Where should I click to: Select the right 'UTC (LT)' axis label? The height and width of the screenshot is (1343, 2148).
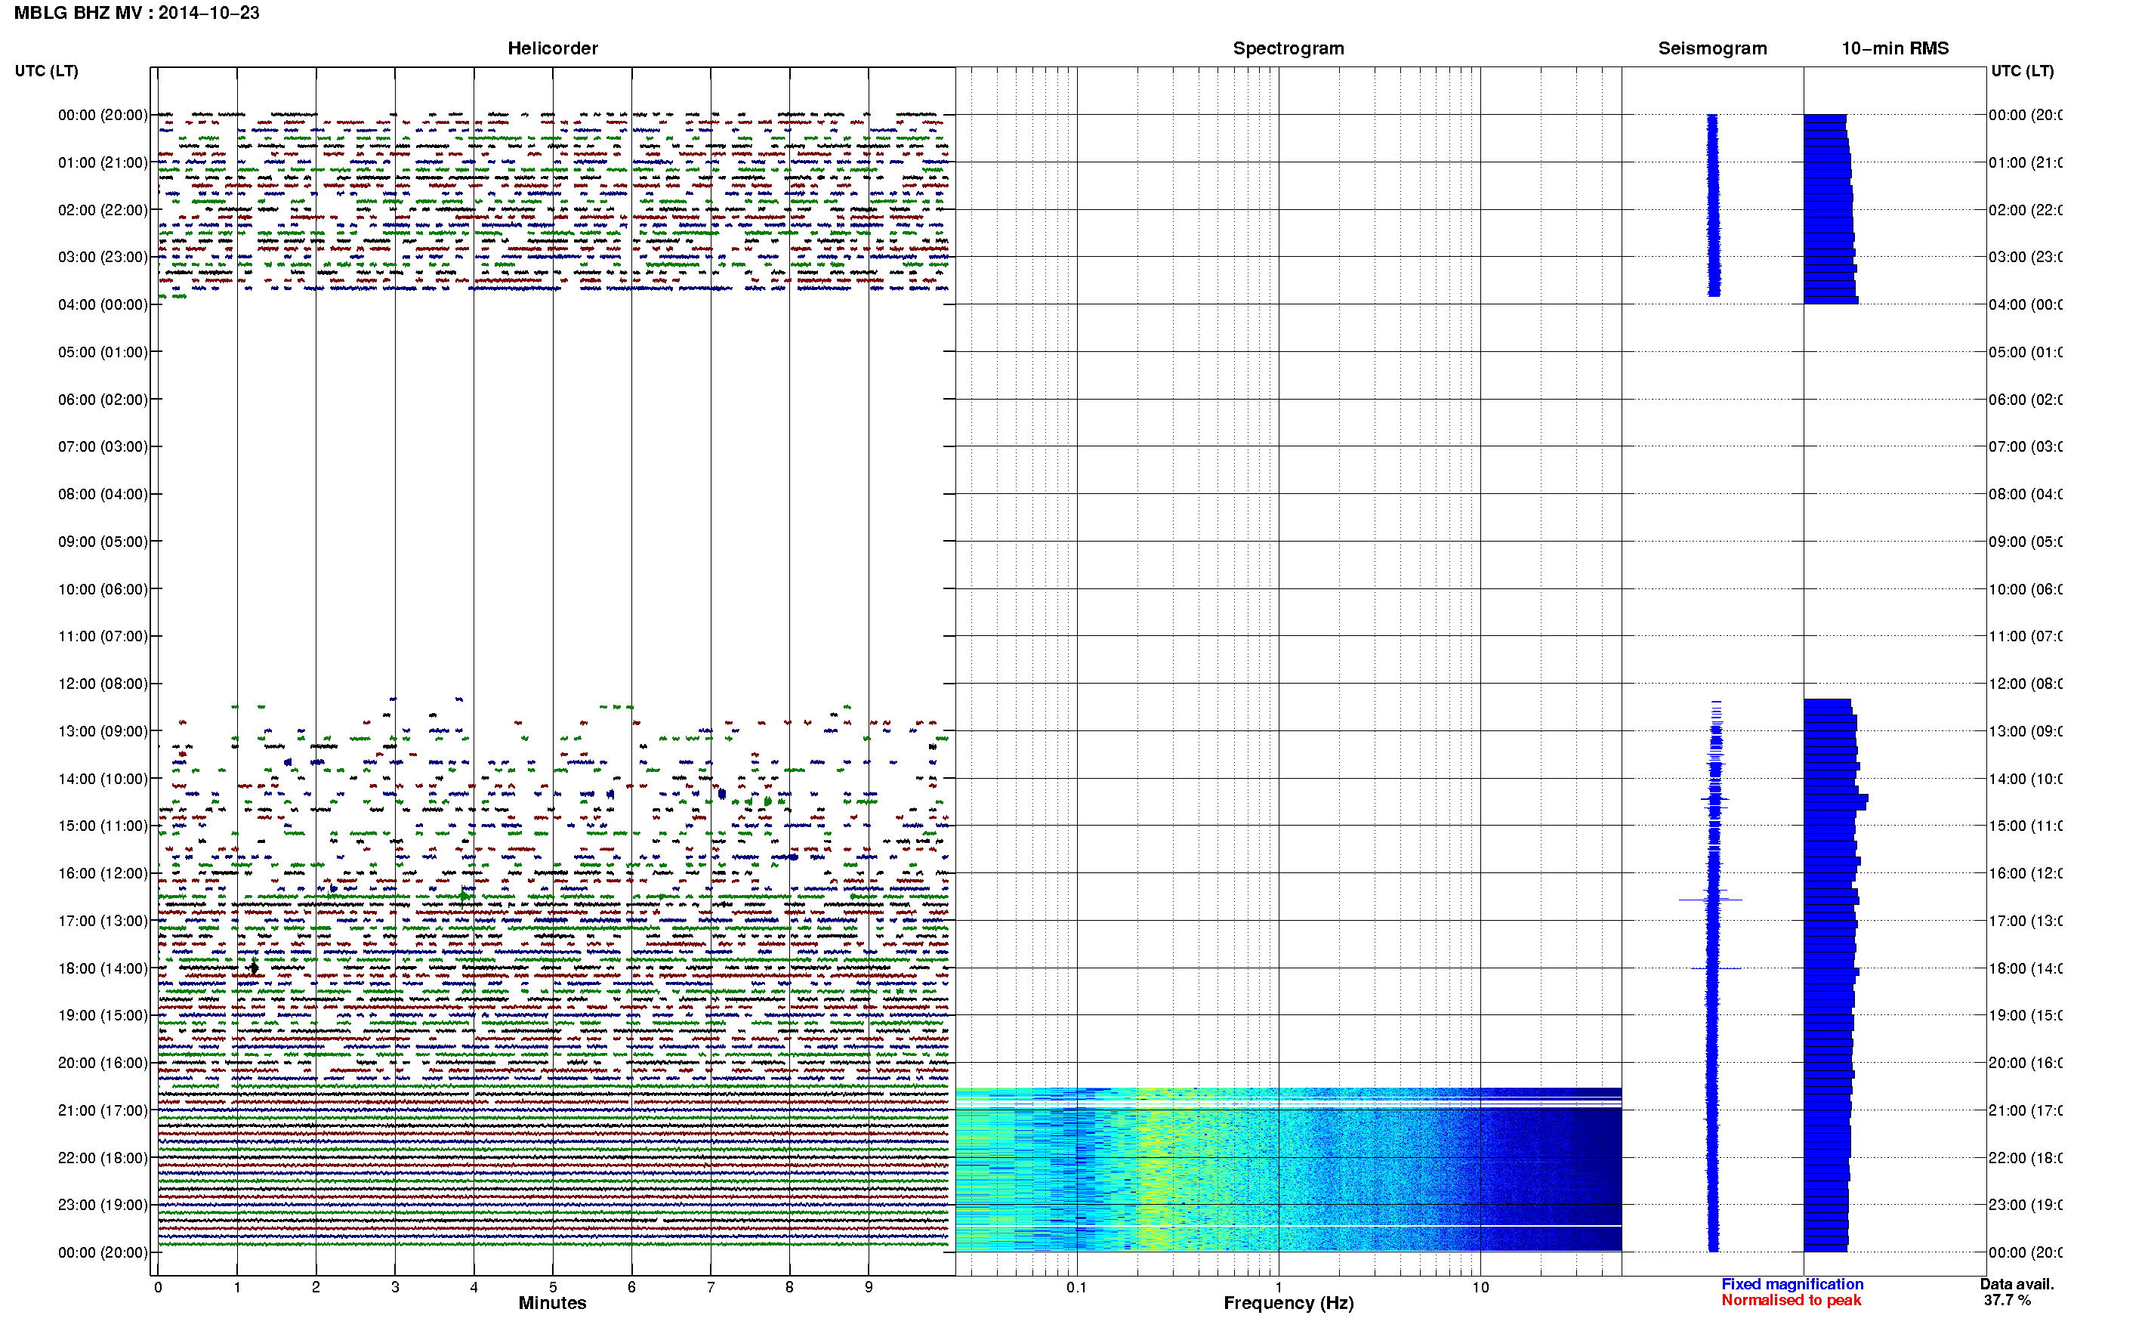[x=2022, y=71]
